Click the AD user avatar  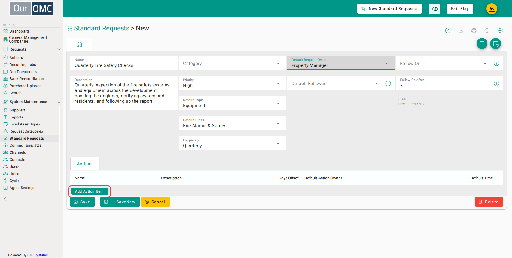[435, 9]
